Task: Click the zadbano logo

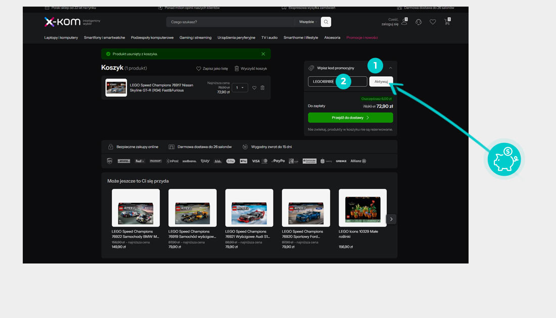Action: tap(190, 161)
